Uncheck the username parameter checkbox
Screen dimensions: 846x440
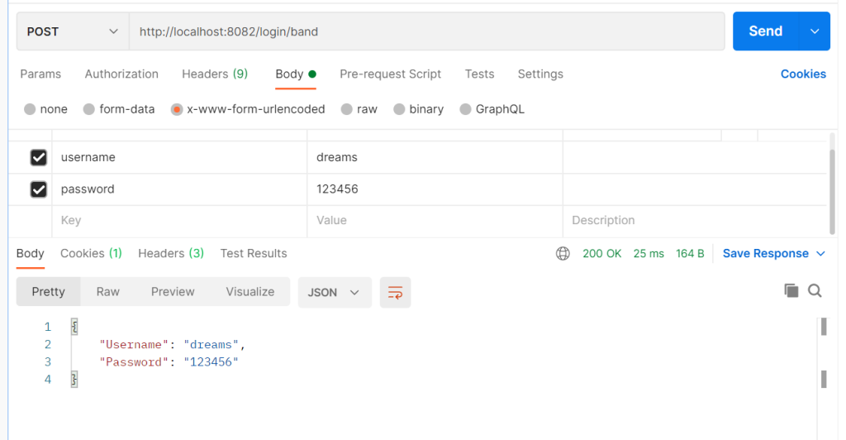tap(38, 157)
